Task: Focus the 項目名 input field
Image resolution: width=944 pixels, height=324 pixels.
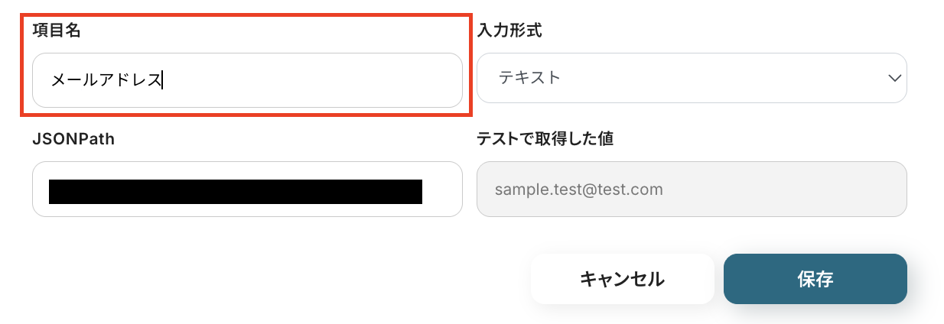Action: point(247,79)
